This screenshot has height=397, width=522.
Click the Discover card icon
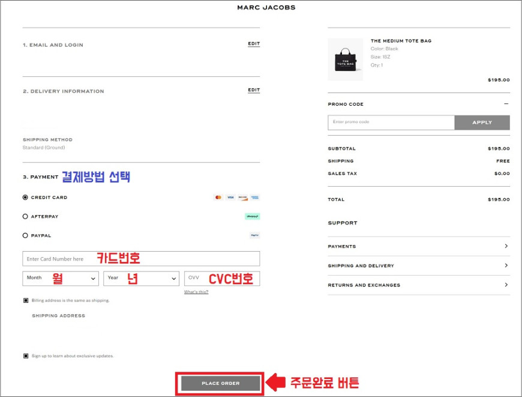tap(242, 198)
